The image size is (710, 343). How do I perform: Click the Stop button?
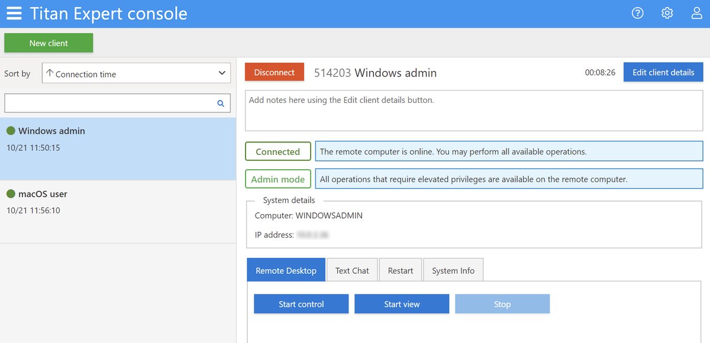coord(502,304)
